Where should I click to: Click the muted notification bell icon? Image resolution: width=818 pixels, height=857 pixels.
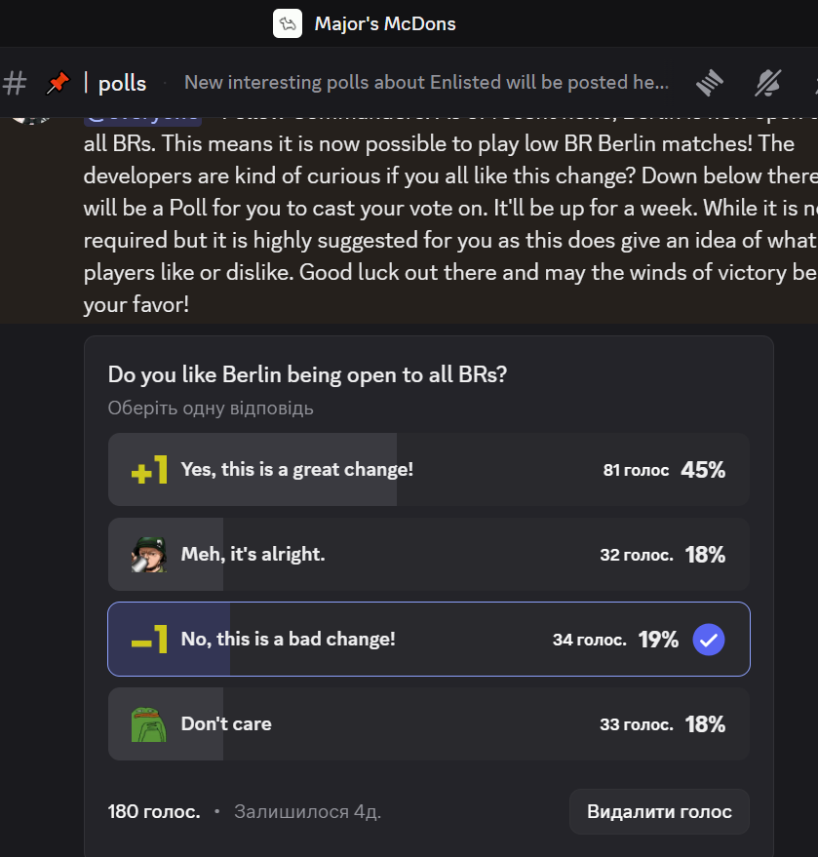(767, 83)
